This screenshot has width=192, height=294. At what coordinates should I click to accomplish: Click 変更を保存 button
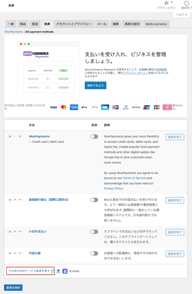tap(13, 288)
